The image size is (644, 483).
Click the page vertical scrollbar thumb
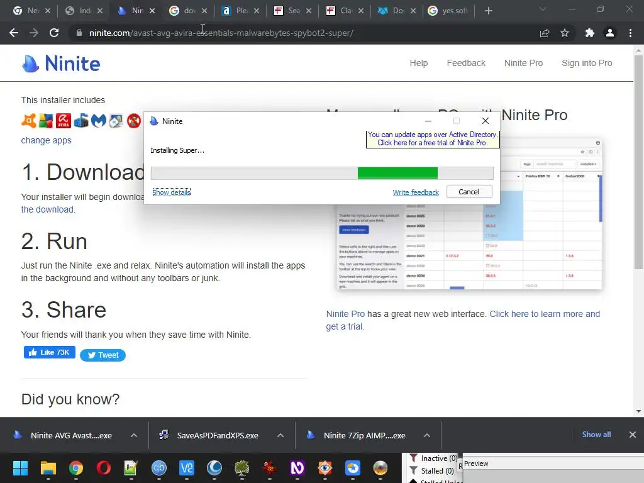(638, 163)
